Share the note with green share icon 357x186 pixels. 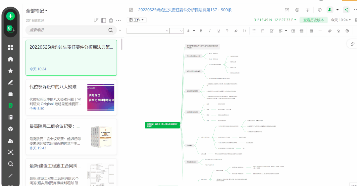click(346, 10)
